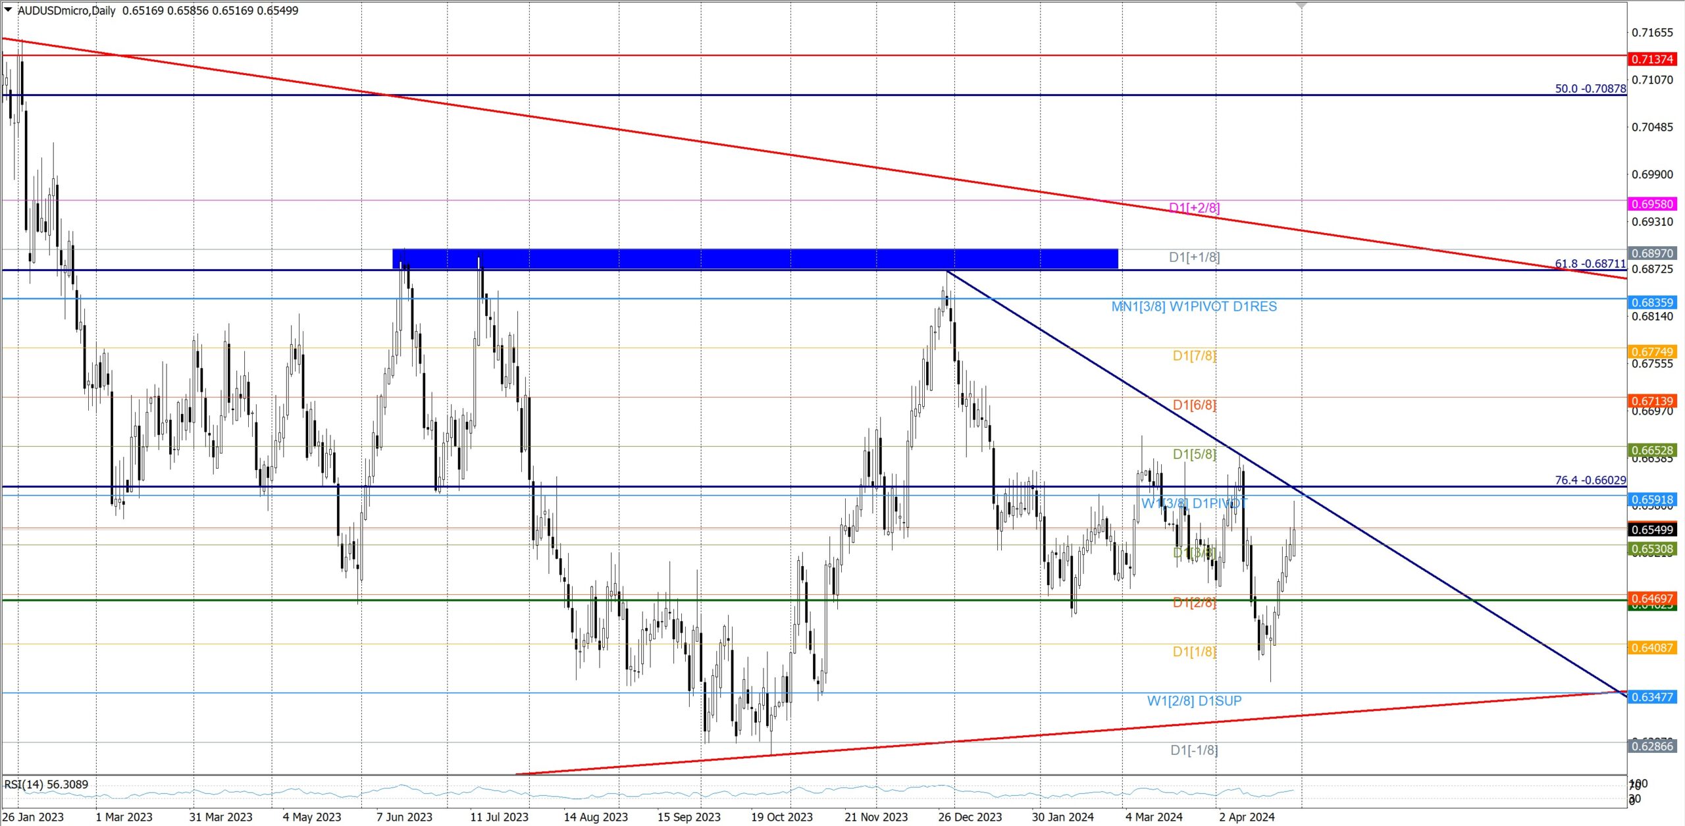This screenshot has height=826, width=1685.
Task: Click the gray chart shift marker triangle
Action: click(1301, 5)
